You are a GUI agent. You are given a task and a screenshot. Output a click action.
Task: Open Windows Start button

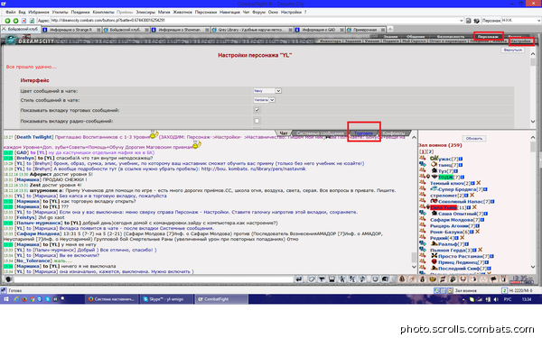[x=6, y=299]
